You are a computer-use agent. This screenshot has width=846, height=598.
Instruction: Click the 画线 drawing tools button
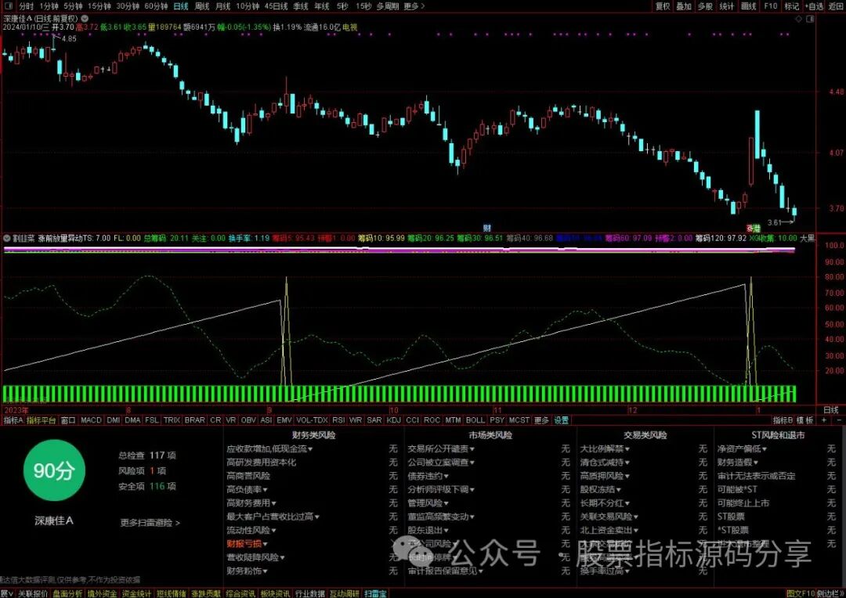pos(748,6)
